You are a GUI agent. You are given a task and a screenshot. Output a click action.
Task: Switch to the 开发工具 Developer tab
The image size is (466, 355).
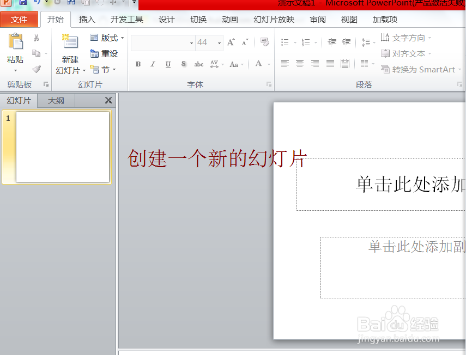(127, 20)
